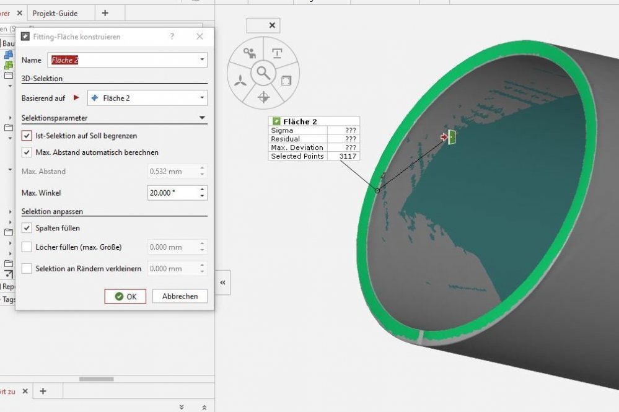Add a new tab next to Projekt-Guide
The width and height of the screenshot is (619, 412).
(x=105, y=13)
